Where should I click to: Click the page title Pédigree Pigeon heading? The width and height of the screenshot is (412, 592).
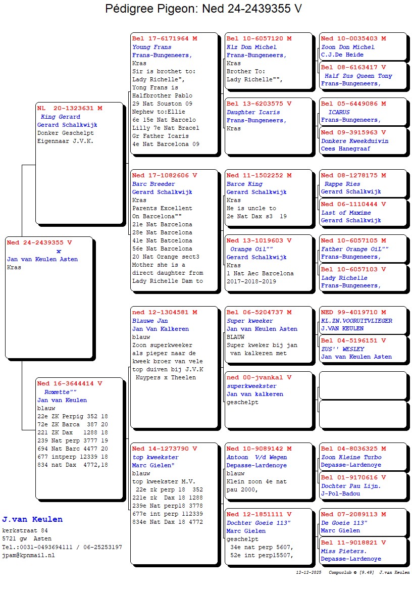[203, 9]
